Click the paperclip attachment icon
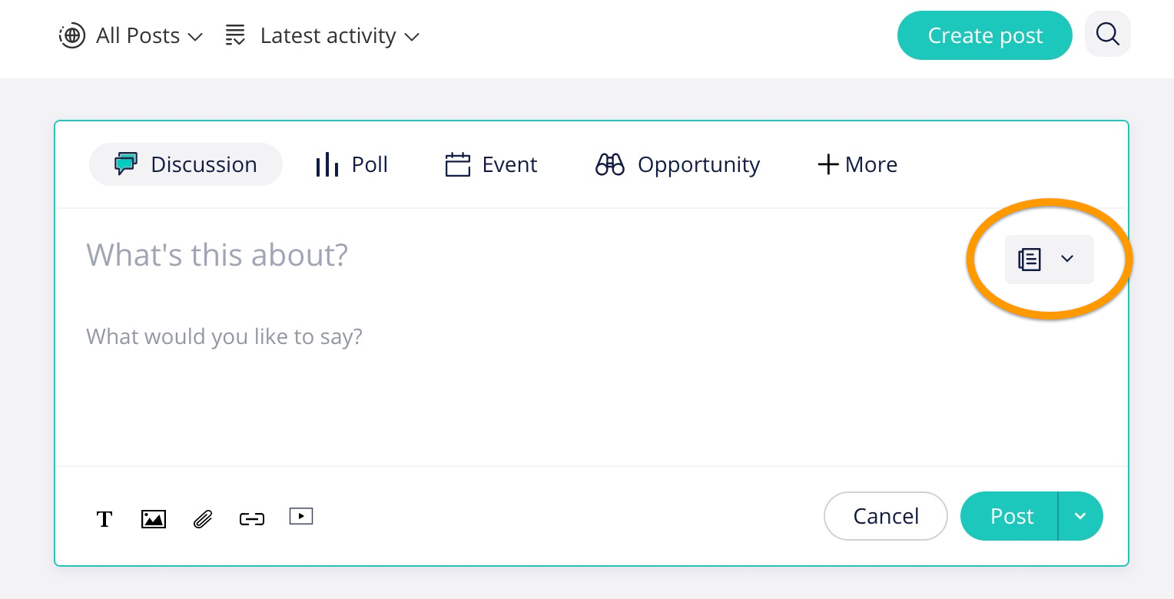The height and width of the screenshot is (599, 1174). point(203,519)
